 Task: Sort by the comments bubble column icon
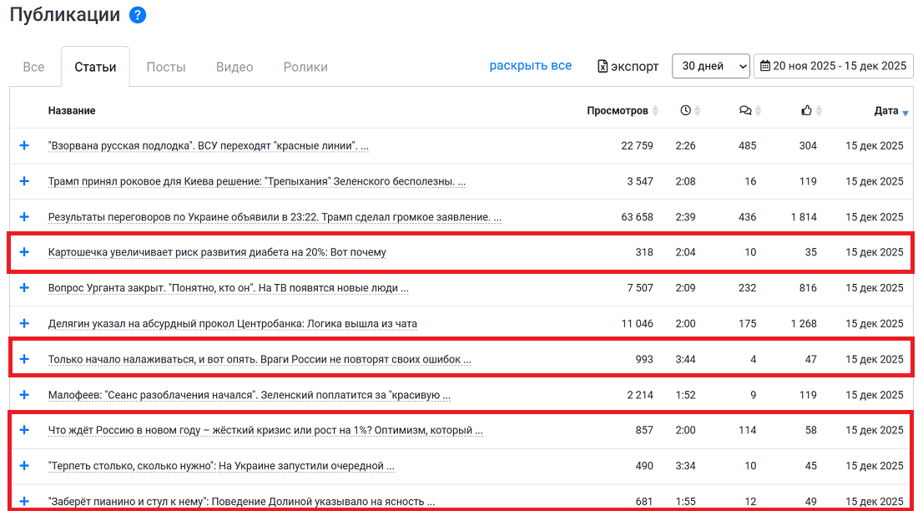[x=745, y=110]
